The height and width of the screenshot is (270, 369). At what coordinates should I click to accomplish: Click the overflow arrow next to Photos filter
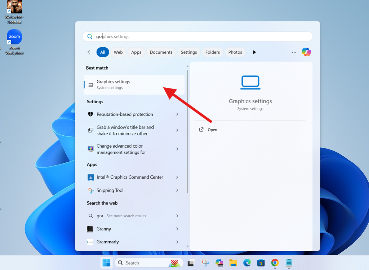[254, 52]
